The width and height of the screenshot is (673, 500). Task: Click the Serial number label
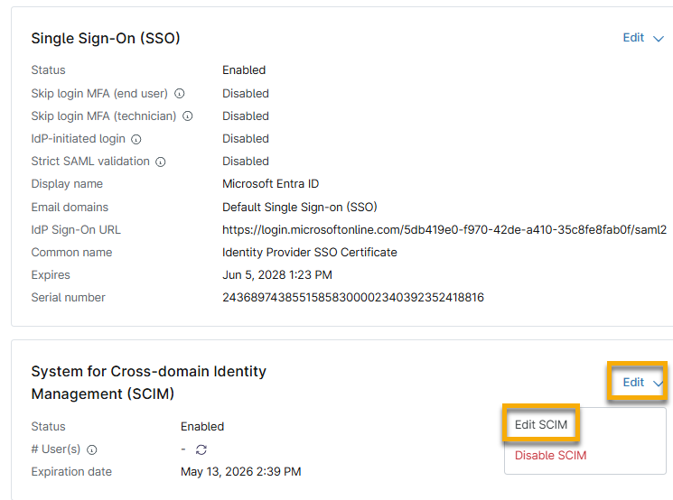[x=68, y=297]
